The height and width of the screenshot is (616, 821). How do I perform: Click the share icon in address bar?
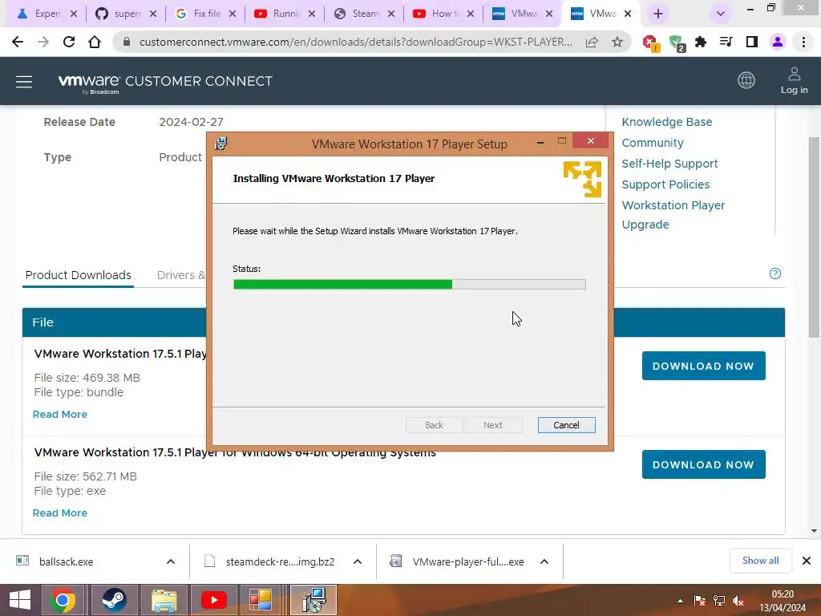(592, 42)
